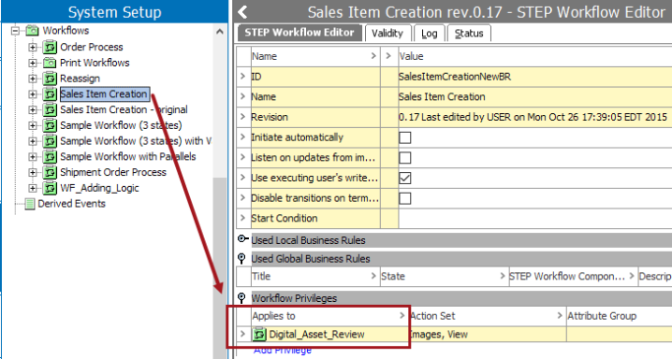Expand the Shipment Order Process node
Viewport: 672px width, 359px height.
point(33,172)
